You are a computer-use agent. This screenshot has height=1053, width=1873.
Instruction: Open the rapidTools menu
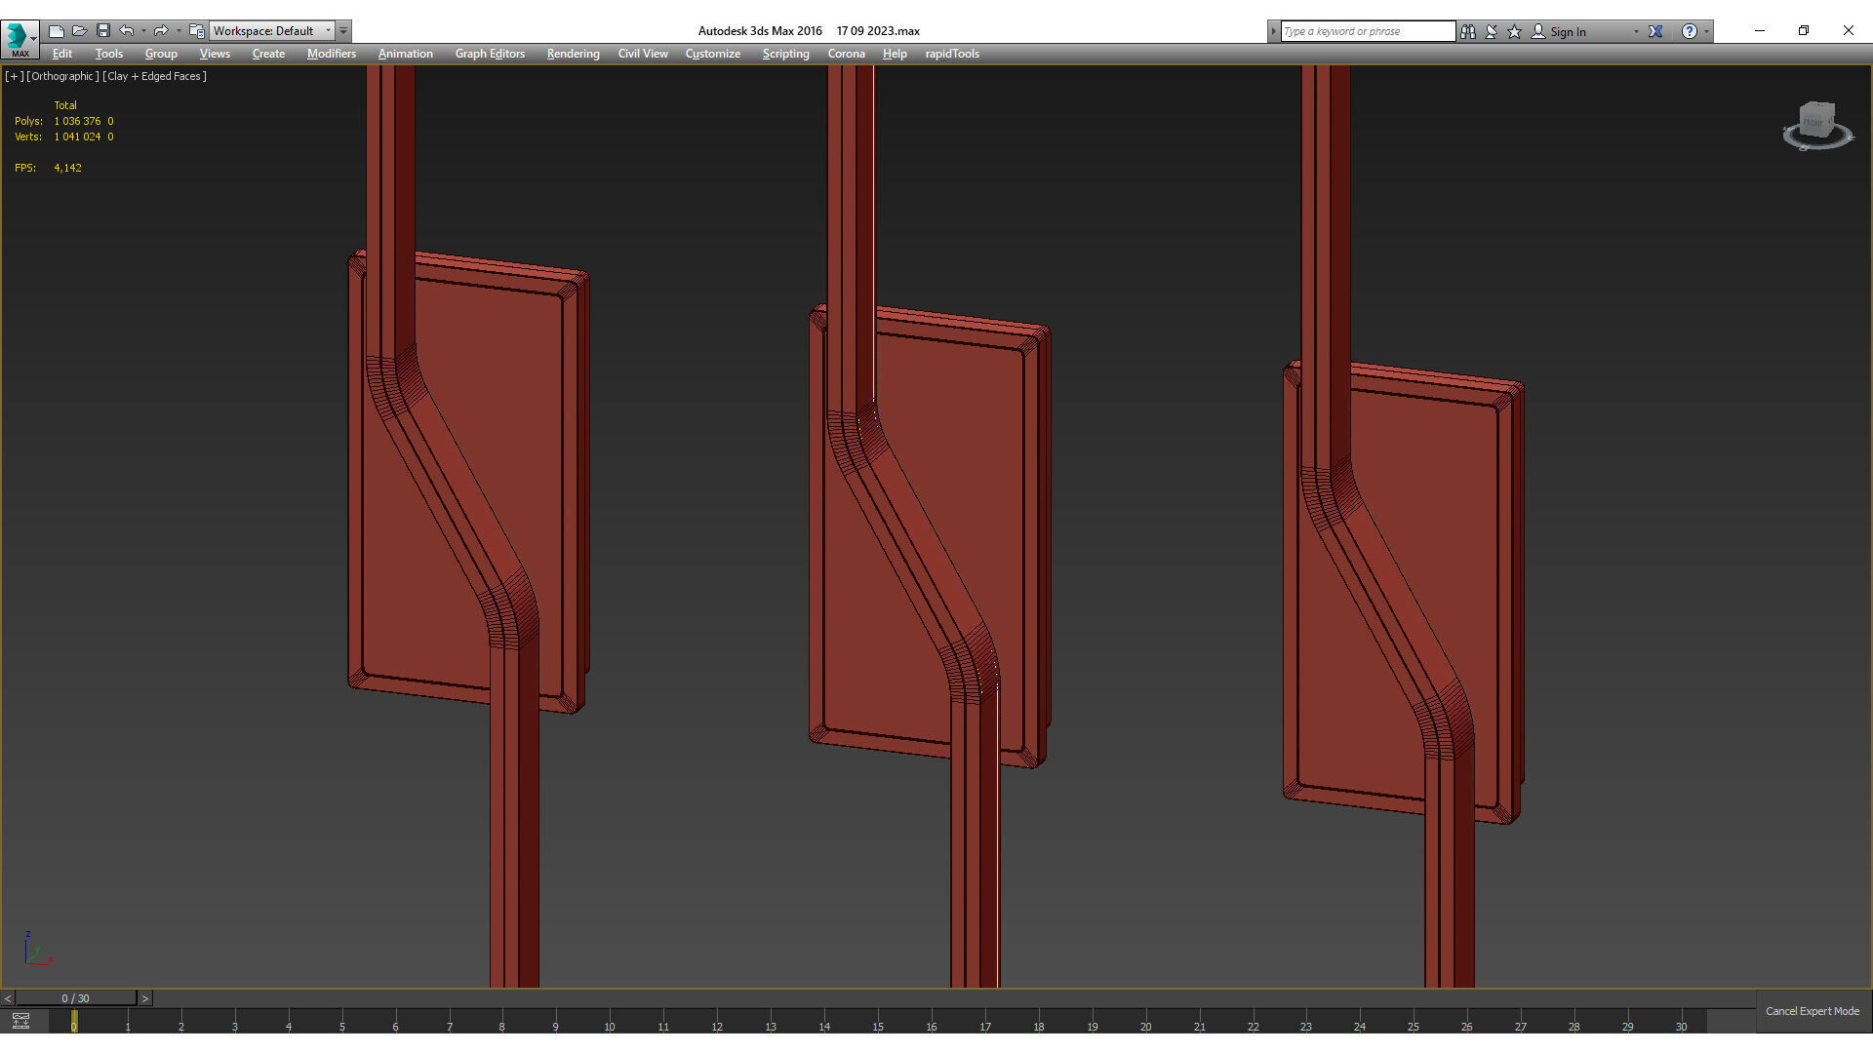tap(952, 54)
